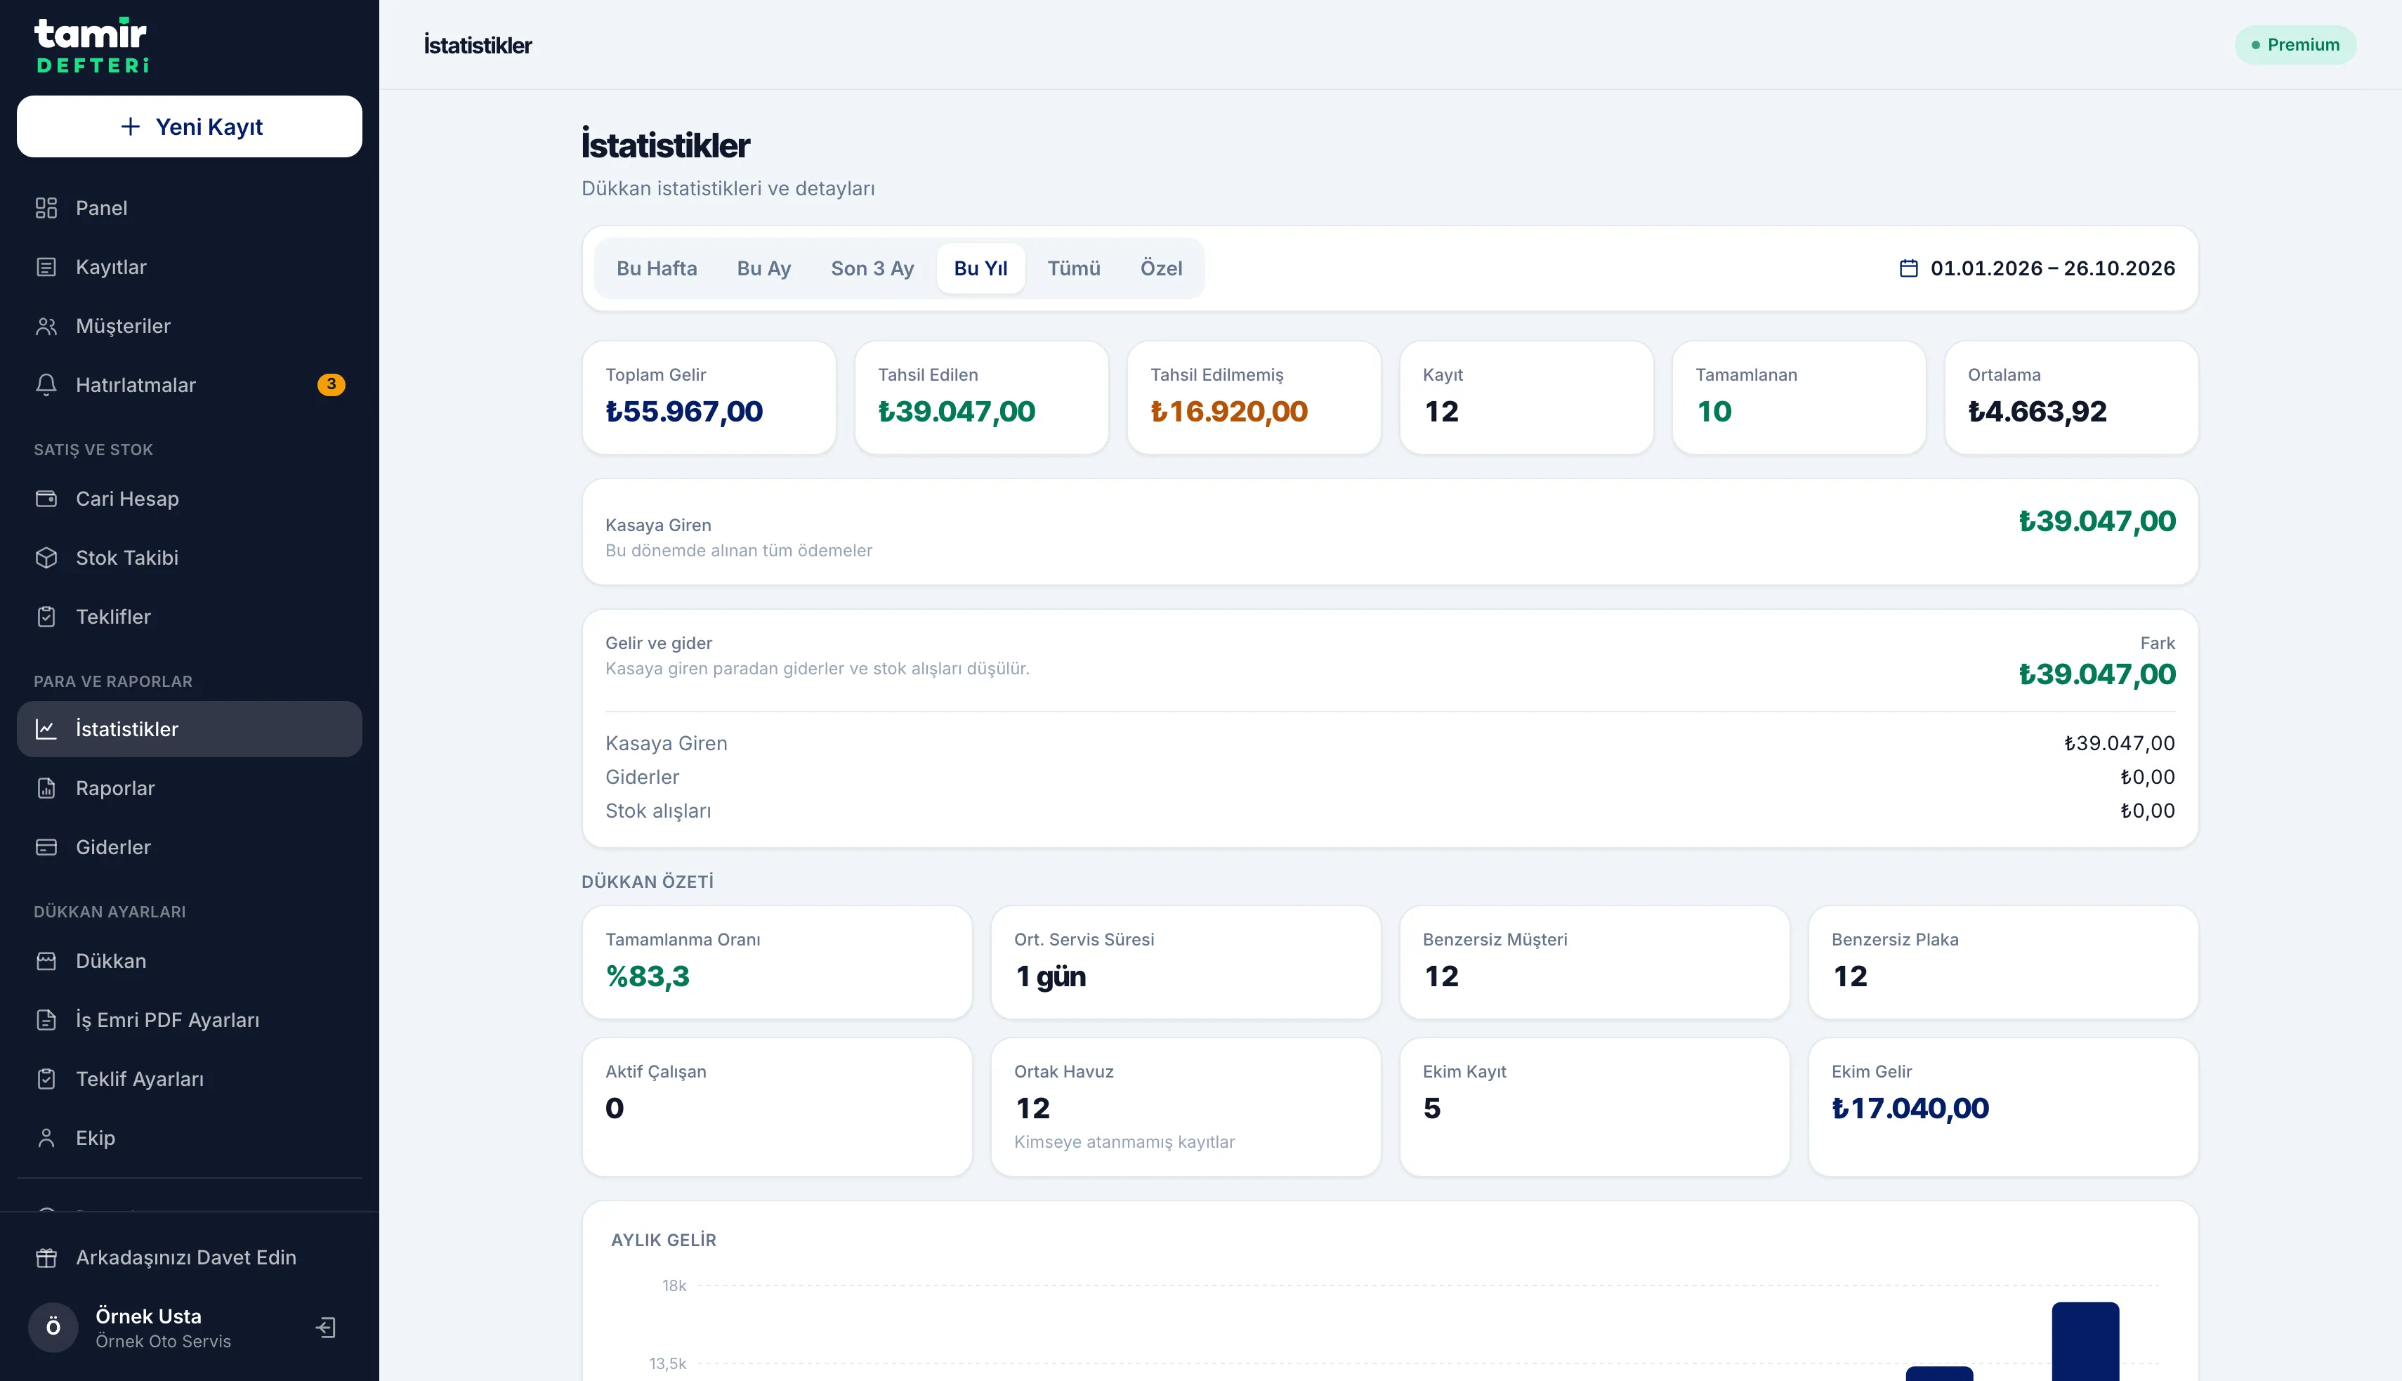Select the Bu Ay period tab

(763, 268)
